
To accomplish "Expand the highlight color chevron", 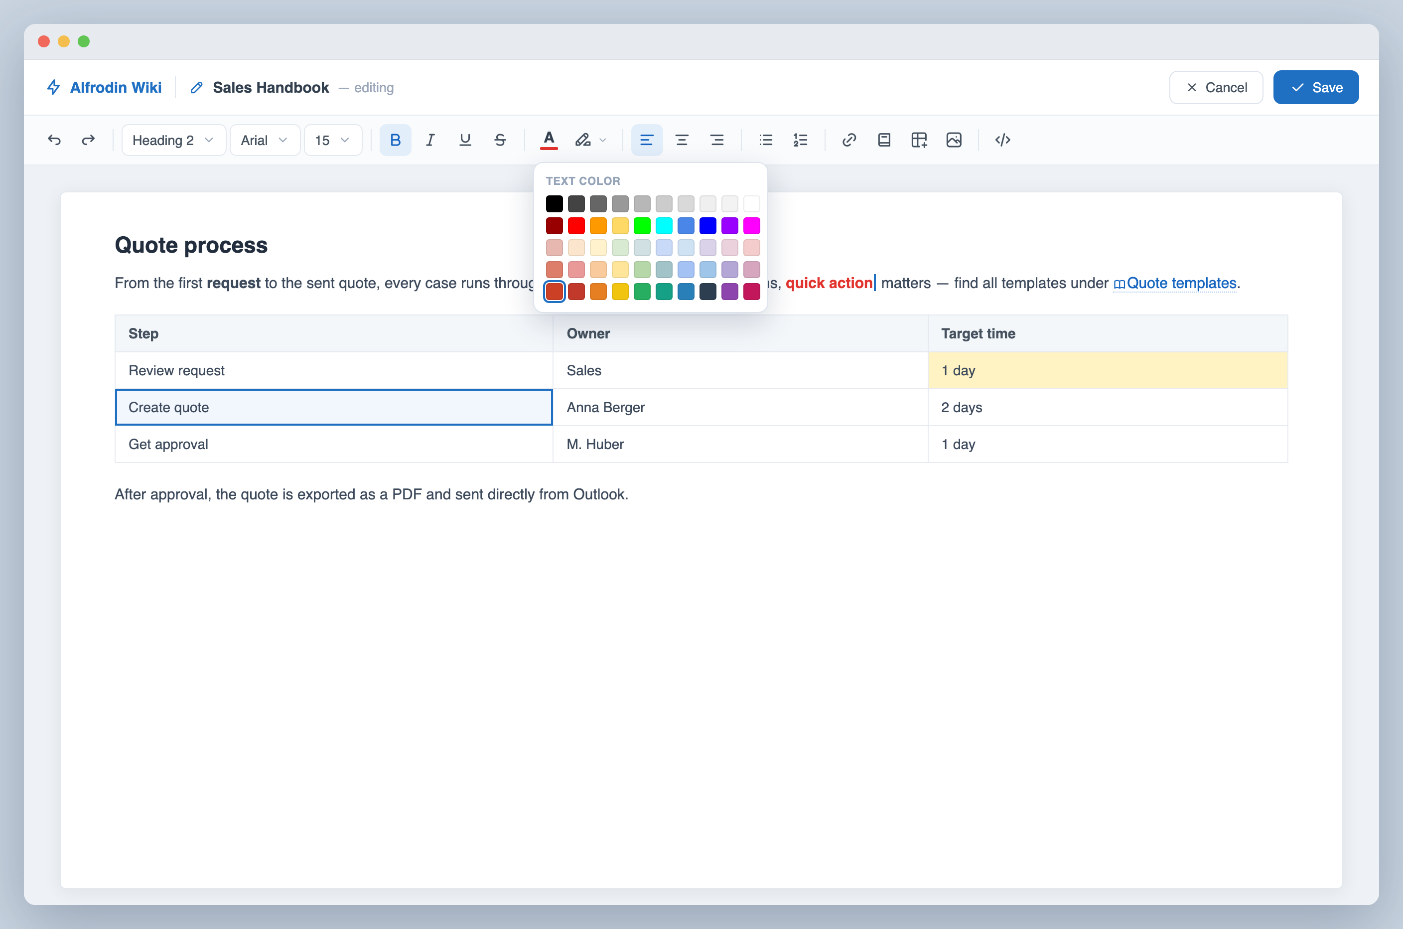I will tap(603, 141).
